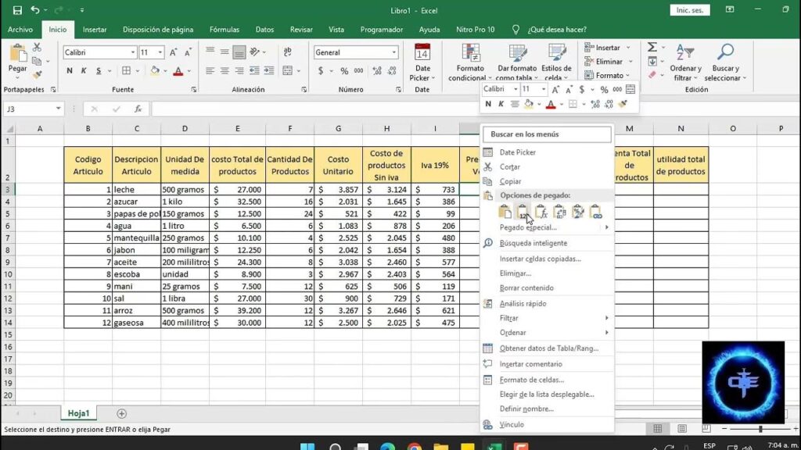Select the transpose paste option icon
The height and width of the screenshot is (450, 801).
[x=560, y=212]
